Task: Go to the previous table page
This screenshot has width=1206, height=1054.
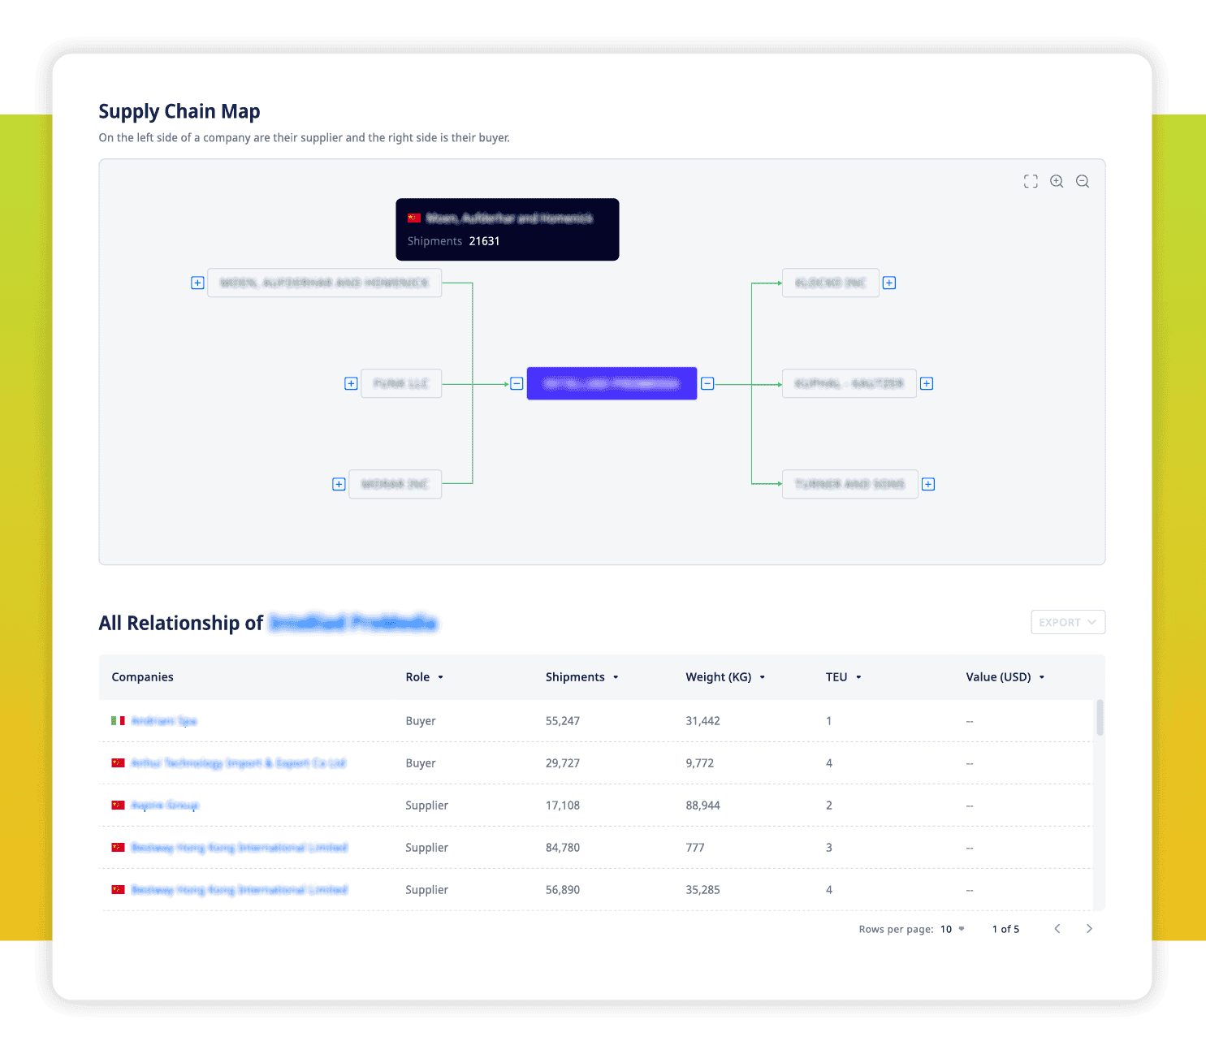Action: click(x=1057, y=929)
